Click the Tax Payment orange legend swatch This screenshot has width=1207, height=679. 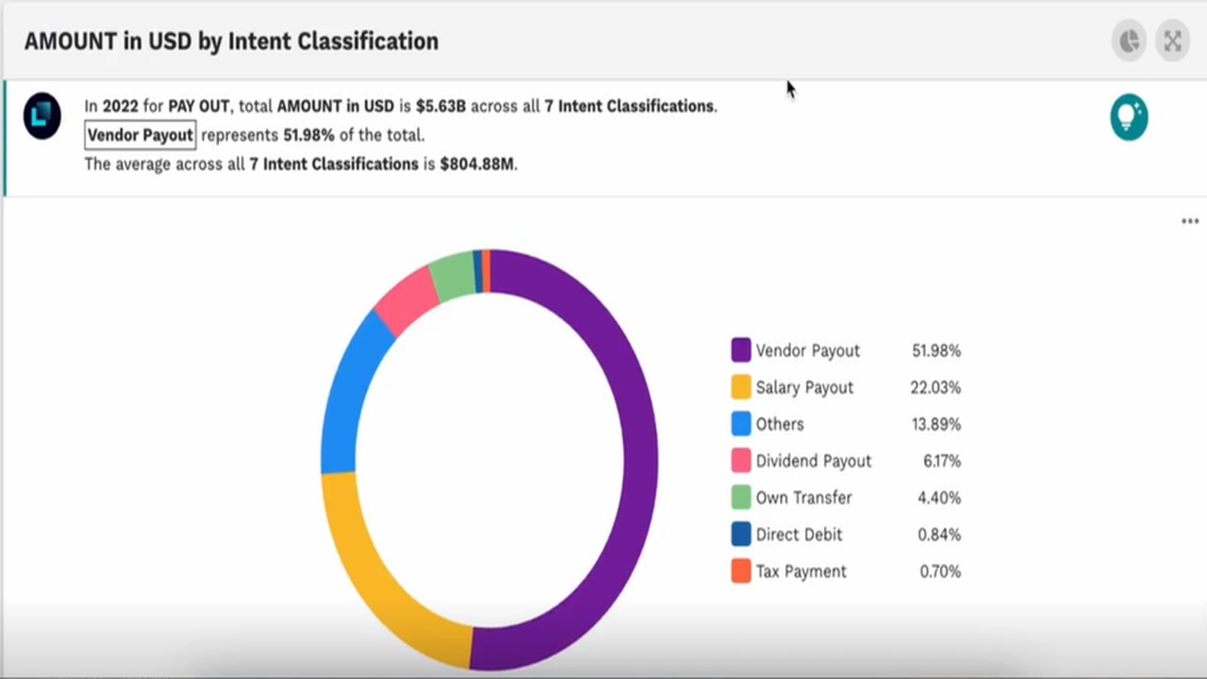(741, 571)
